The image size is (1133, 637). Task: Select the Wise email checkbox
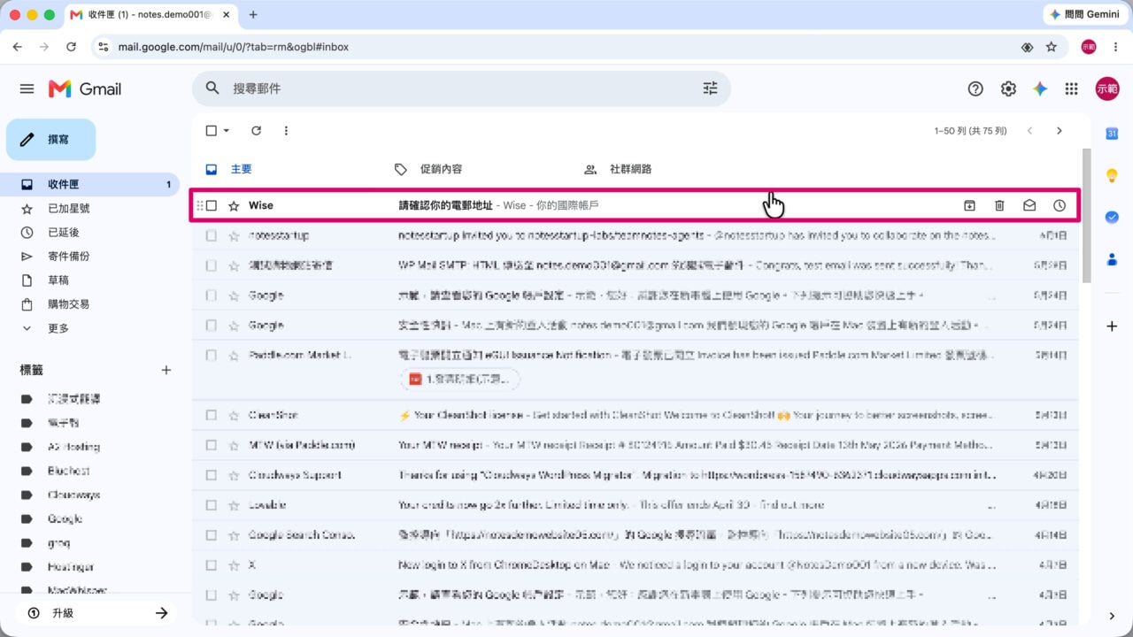pyautogui.click(x=211, y=205)
